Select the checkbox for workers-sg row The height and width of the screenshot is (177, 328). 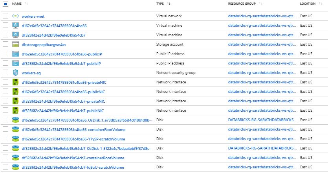coord(5,73)
